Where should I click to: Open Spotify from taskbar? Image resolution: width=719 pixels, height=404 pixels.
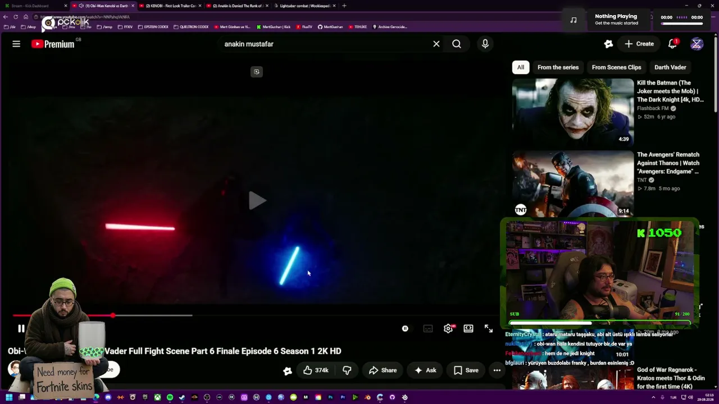pyautogui.click(x=170, y=397)
